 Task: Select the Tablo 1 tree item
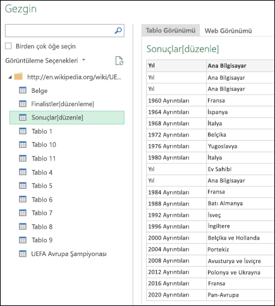point(42,131)
